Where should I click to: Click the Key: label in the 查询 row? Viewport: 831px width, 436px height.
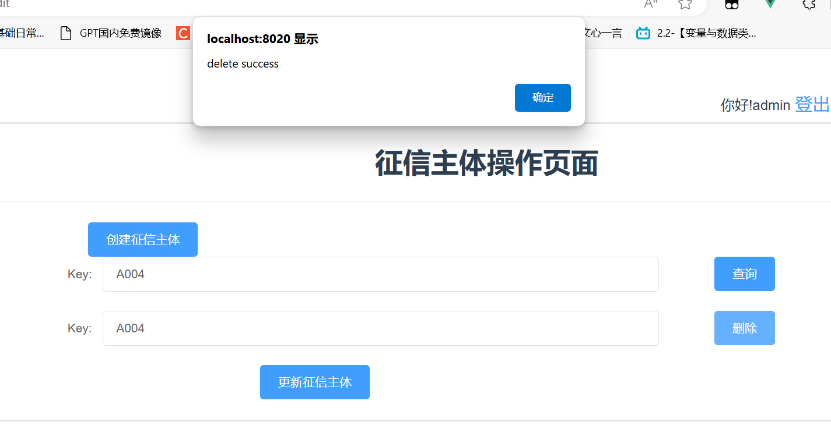pyautogui.click(x=80, y=274)
